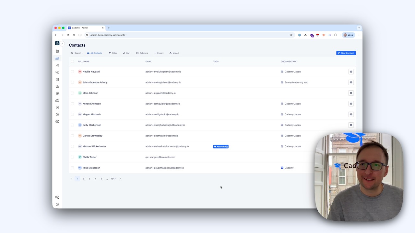Expand the sidebar with chevron arrow

click(62, 44)
